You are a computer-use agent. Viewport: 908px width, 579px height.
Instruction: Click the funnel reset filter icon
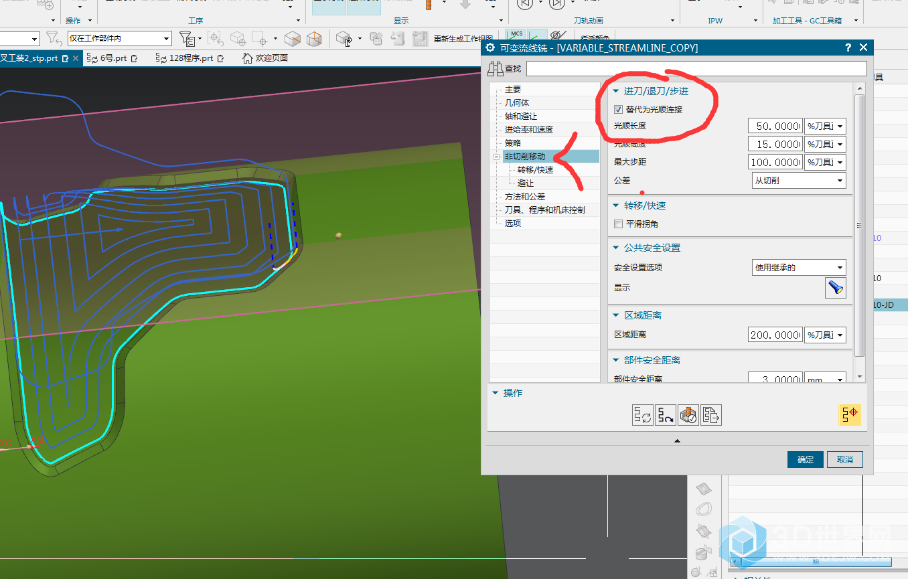[54, 39]
